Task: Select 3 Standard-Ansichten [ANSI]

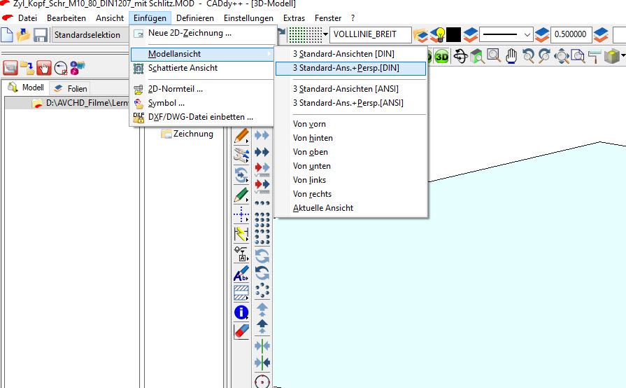Action: pos(351,89)
